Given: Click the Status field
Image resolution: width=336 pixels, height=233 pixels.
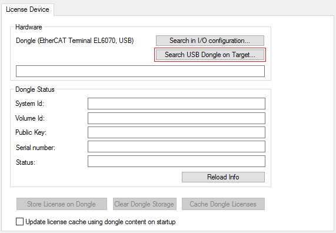Looking at the screenshot, I should coord(177,161).
